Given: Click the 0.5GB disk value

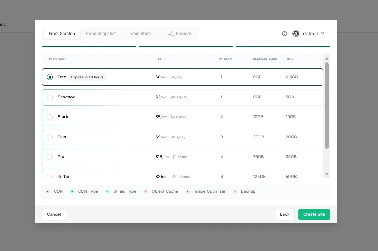Looking at the screenshot, I should coord(292,77).
